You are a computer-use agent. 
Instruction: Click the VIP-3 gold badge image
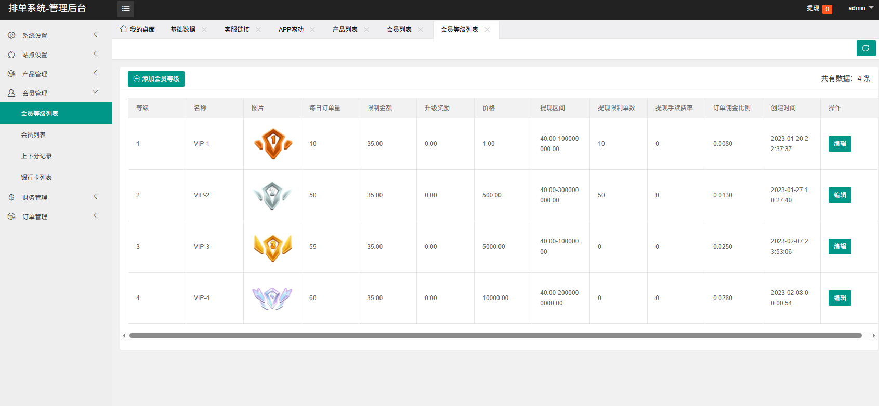[272, 247]
